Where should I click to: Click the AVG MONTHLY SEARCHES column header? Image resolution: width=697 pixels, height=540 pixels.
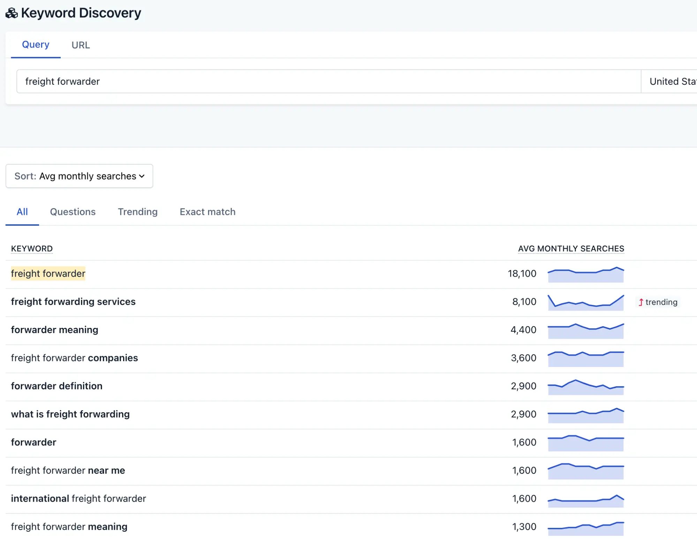(571, 249)
